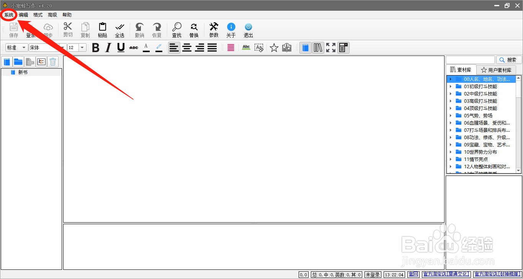Enter fullscreen with the four-arrows icon
This screenshot has height=279, width=523.
click(331, 48)
